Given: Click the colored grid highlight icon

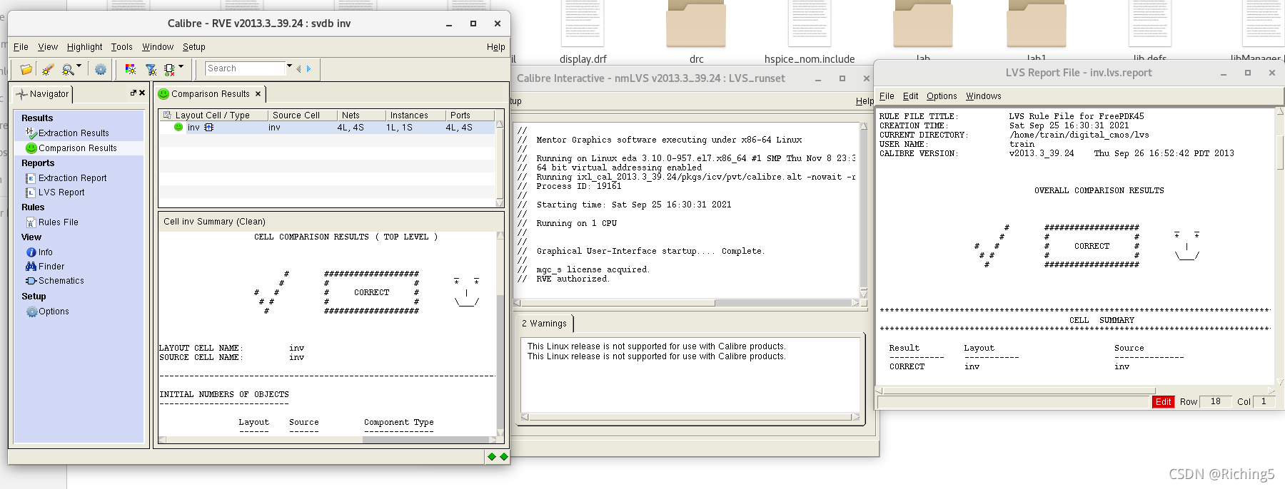Looking at the screenshot, I should [x=131, y=69].
